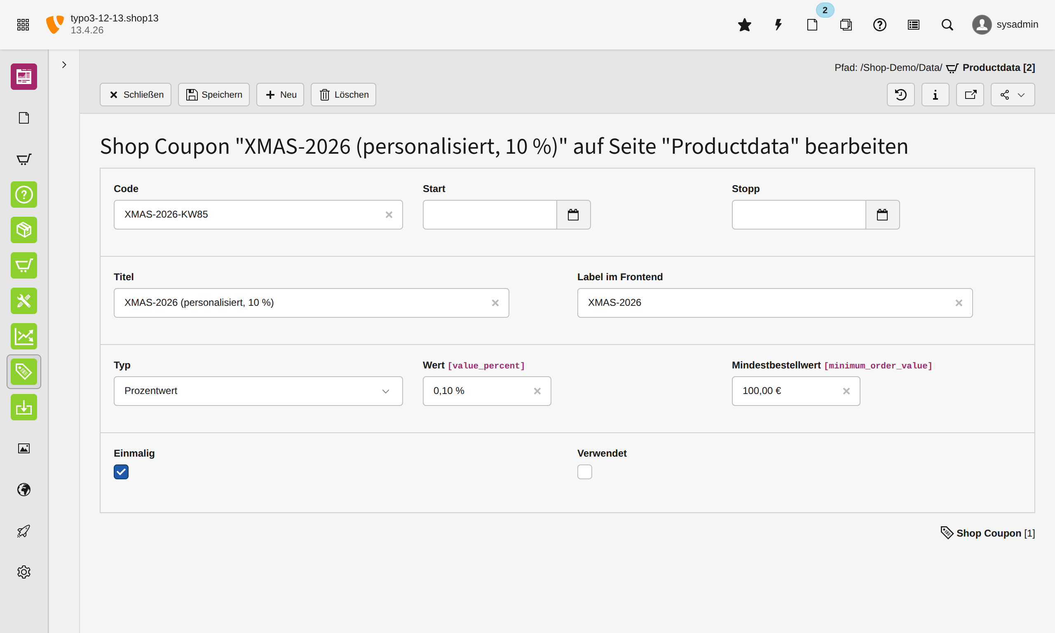This screenshot has width=1055, height=633.
Task: Open coupons module tag icon in sidebar
Action: pyautogui.click(x=24, y=372)
